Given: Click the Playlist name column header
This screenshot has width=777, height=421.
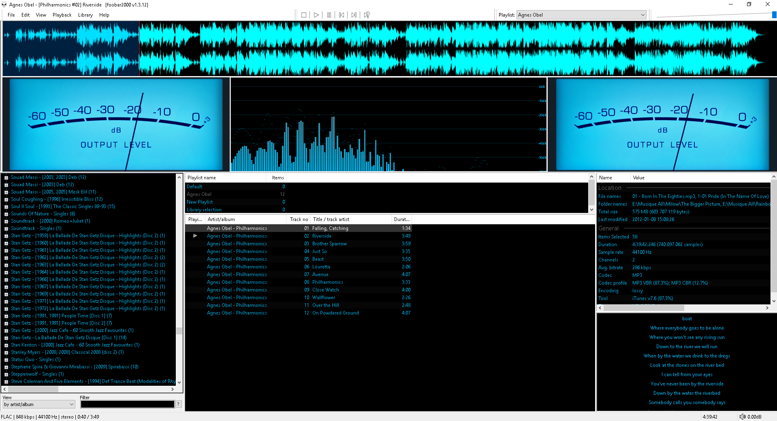Looking at the screenshot, I should 226,178.
